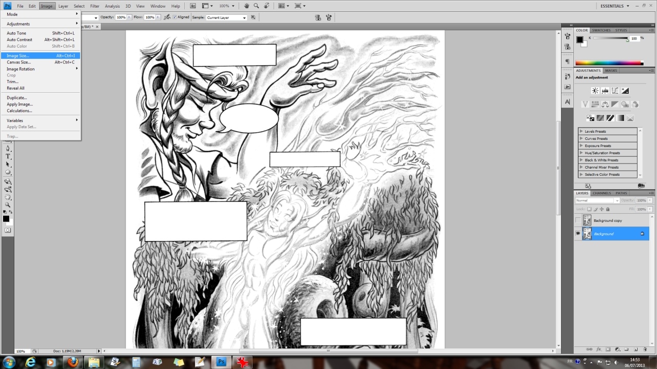
Task: Select the Zoom tool in the toolbox
Action: click(x=8, y=204)
